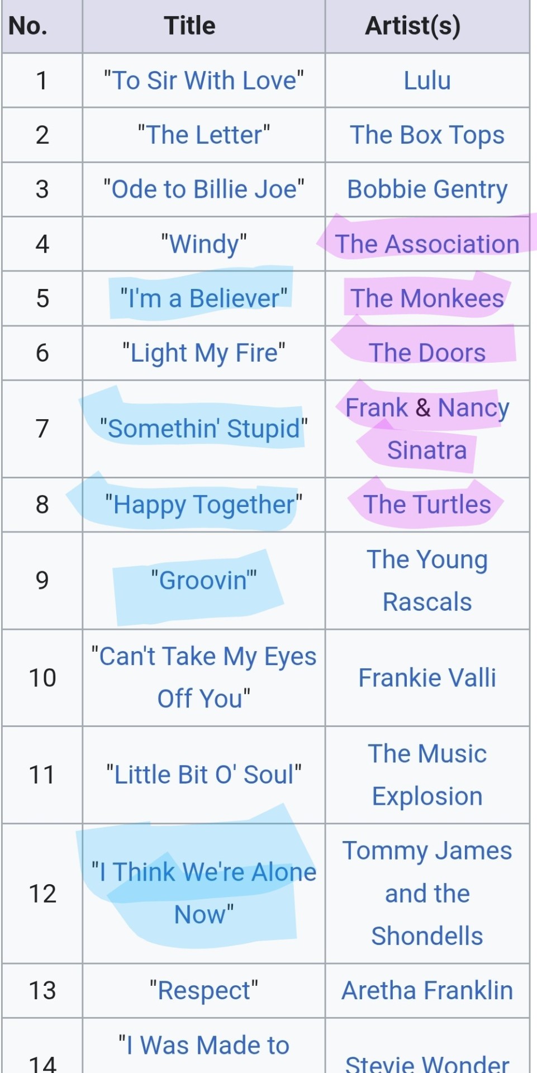
Task: Open The Monkees artist page
Action: 427,298
